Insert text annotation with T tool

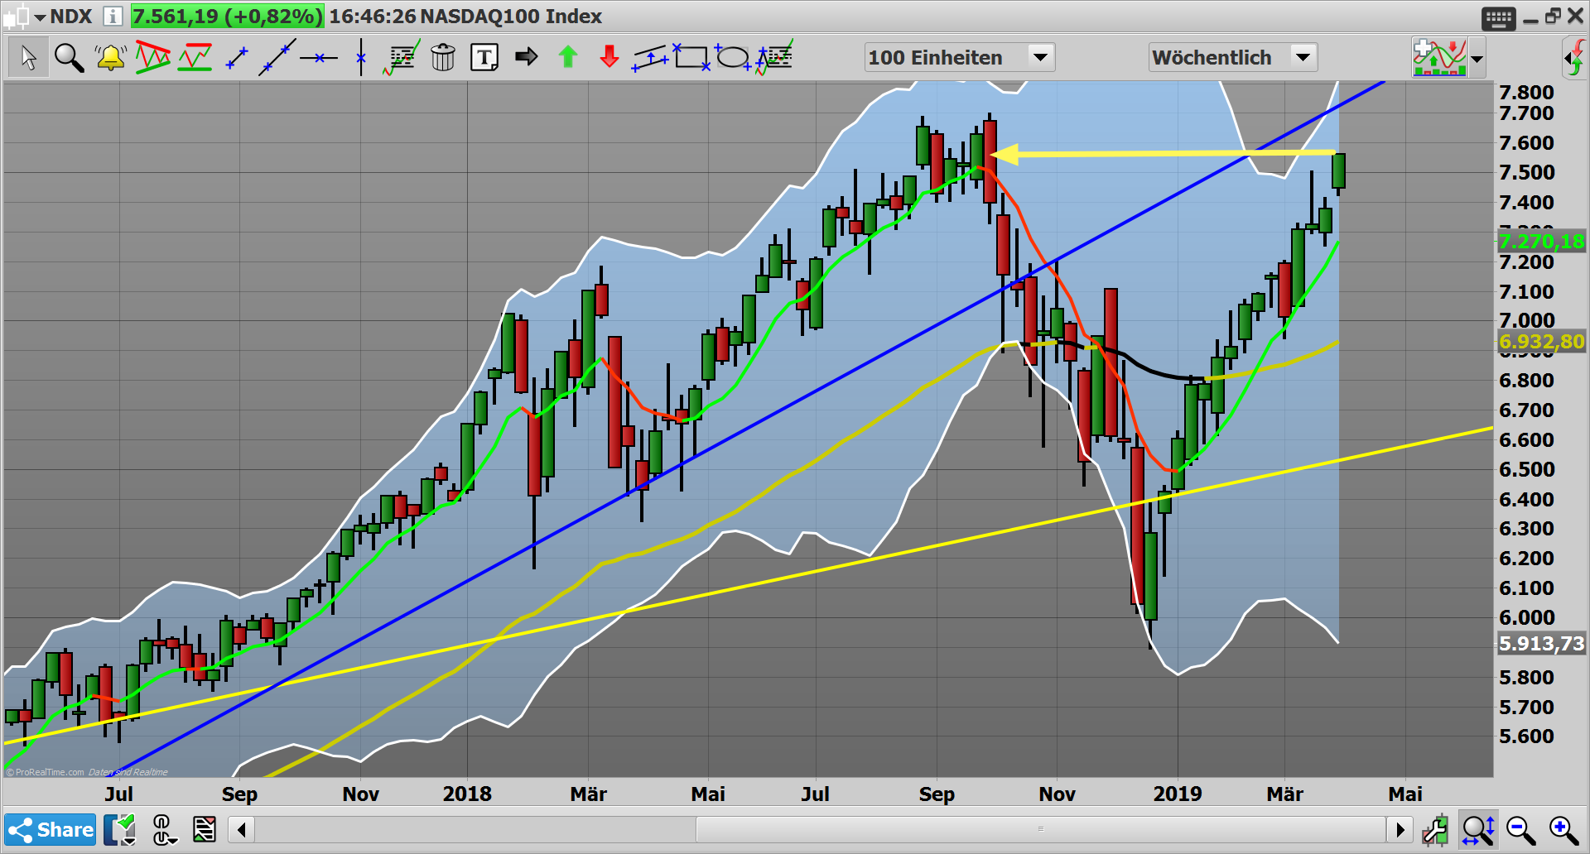click(x=484, y=57)
